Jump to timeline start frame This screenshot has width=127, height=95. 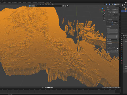tap(46, 88)
